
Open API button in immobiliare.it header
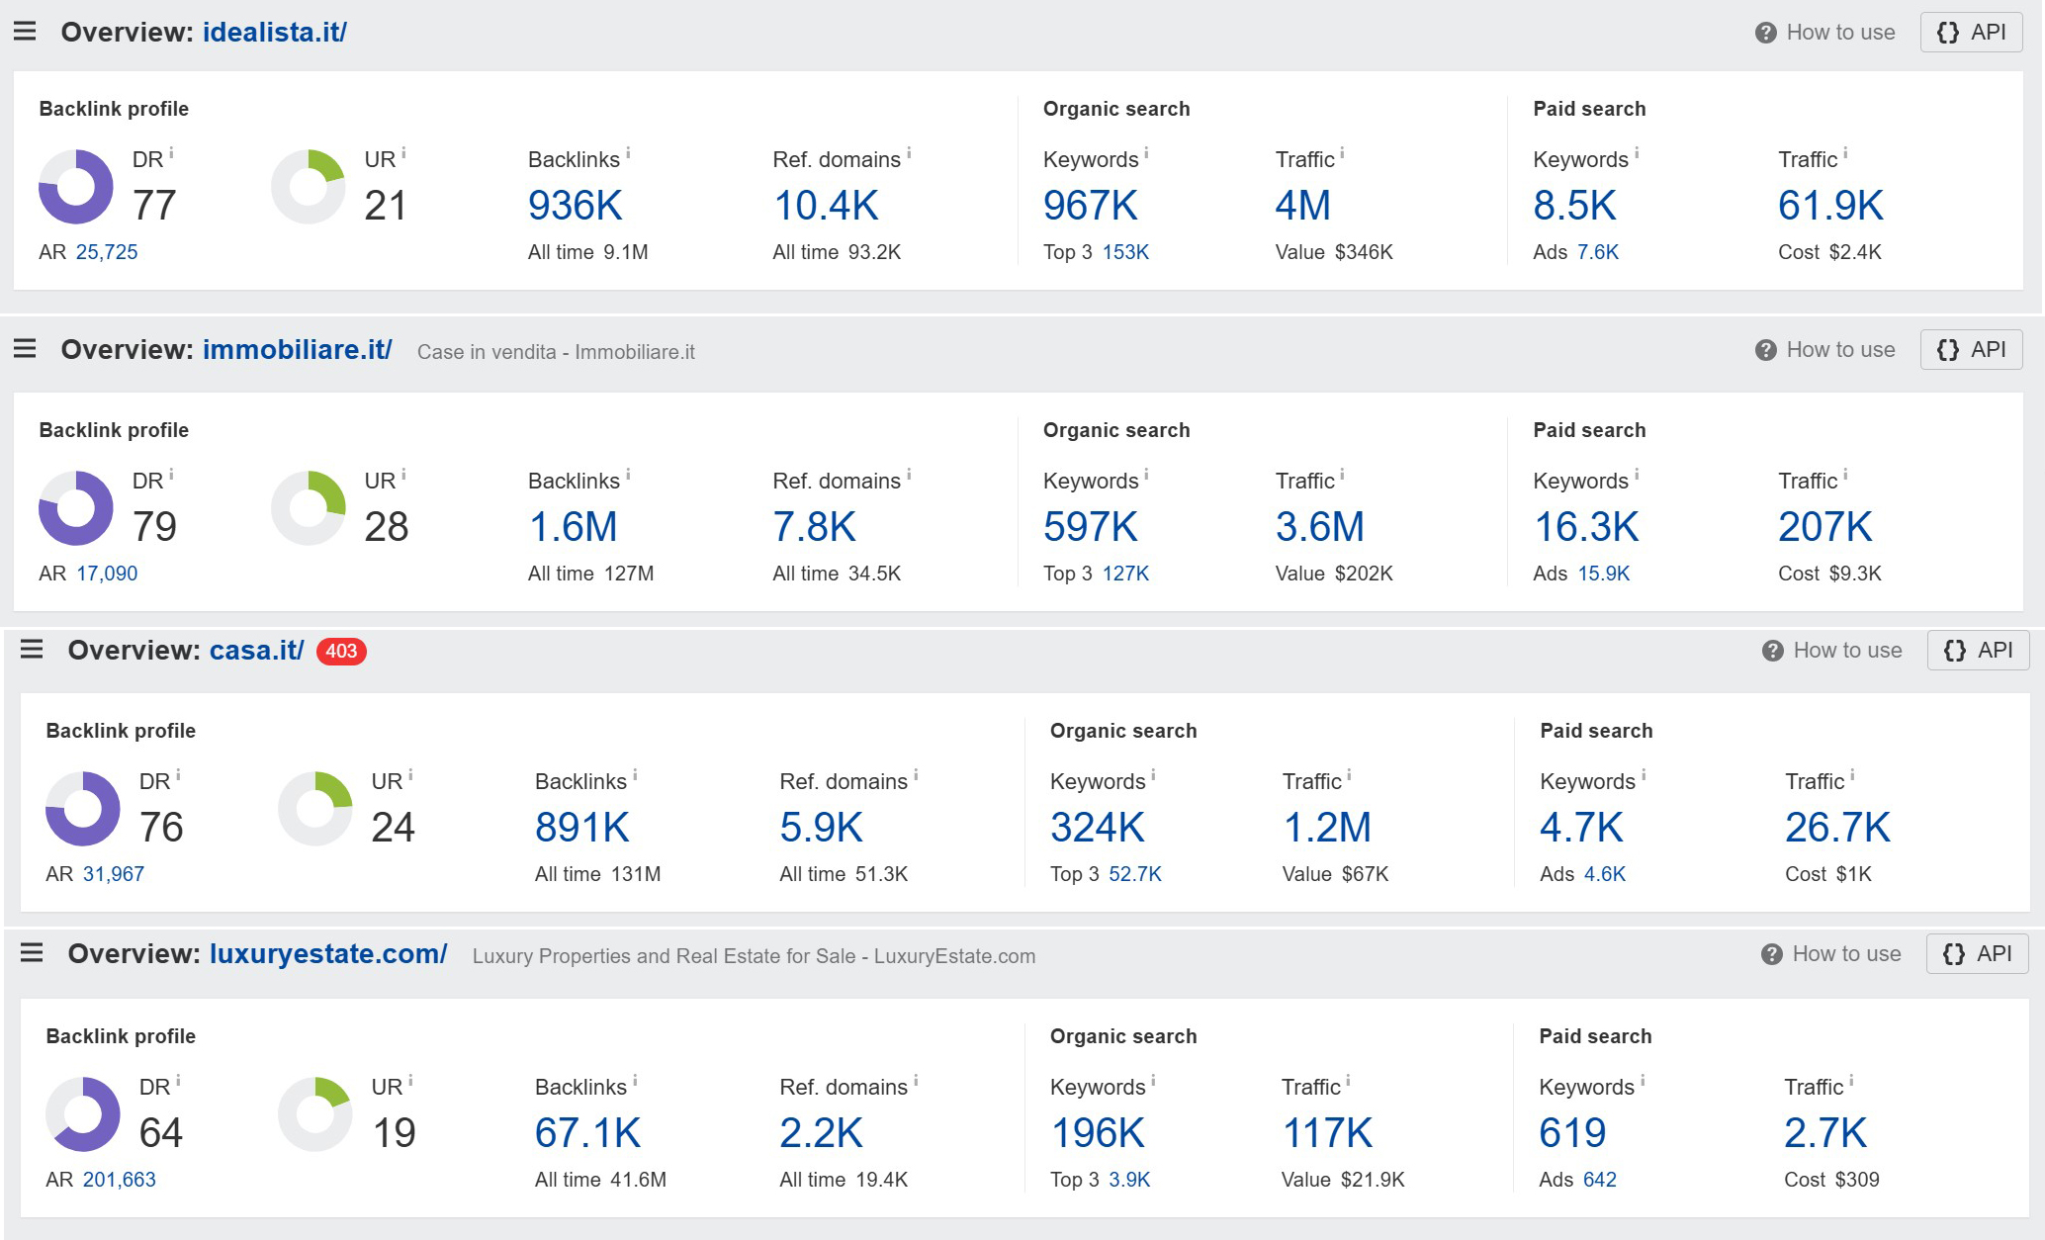point(1972,350)
